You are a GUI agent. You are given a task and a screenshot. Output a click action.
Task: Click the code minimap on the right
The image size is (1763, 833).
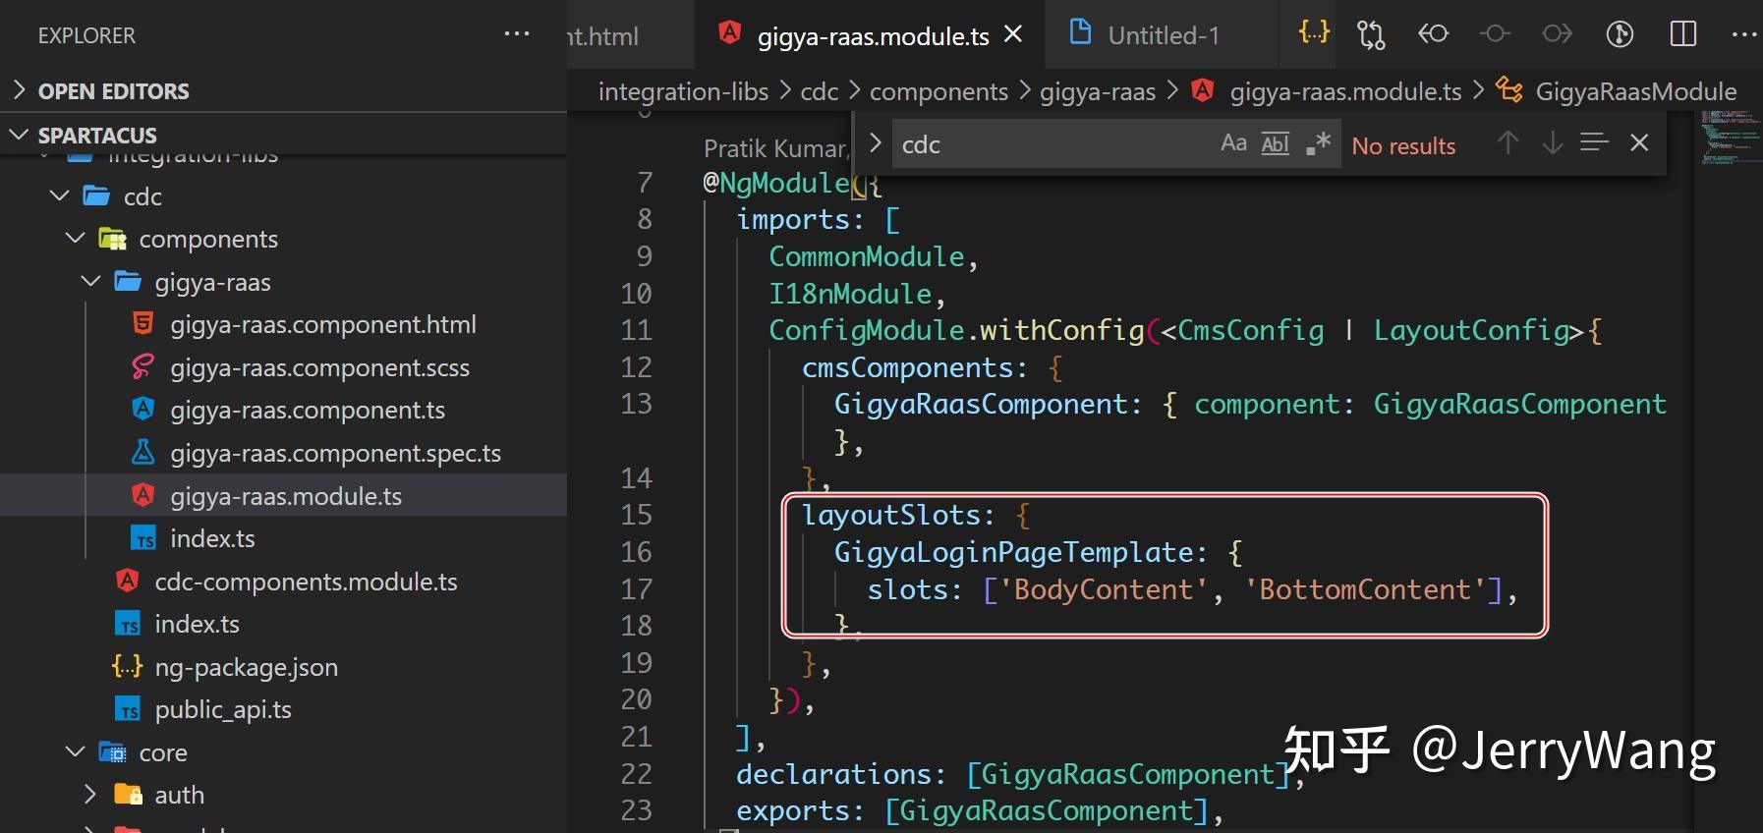point(1733,138)
